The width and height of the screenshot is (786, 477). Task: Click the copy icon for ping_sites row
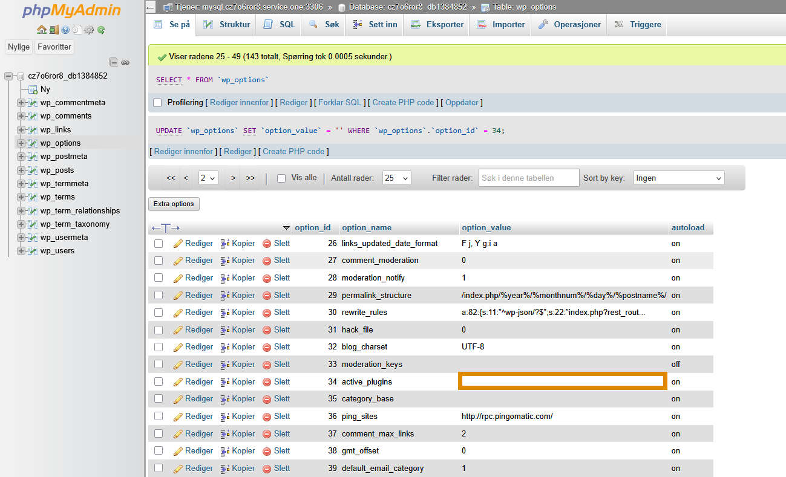pyautogui.click(x=225, y=417)
